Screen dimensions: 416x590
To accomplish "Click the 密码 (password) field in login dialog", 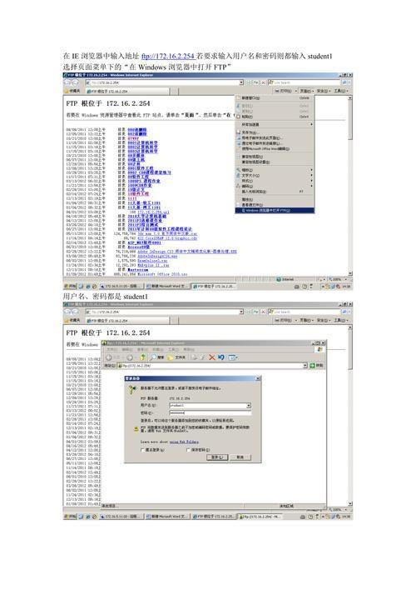I will [x=210, y=412].
